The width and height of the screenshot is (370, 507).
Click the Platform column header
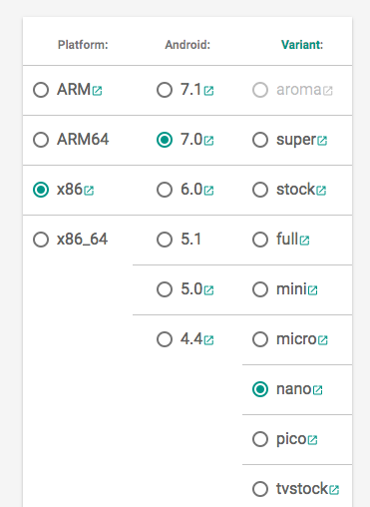click(x=83, y=45)
